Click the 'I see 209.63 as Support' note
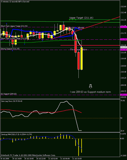The height and width of the screenshot is (160, 127). pos(90,92)
